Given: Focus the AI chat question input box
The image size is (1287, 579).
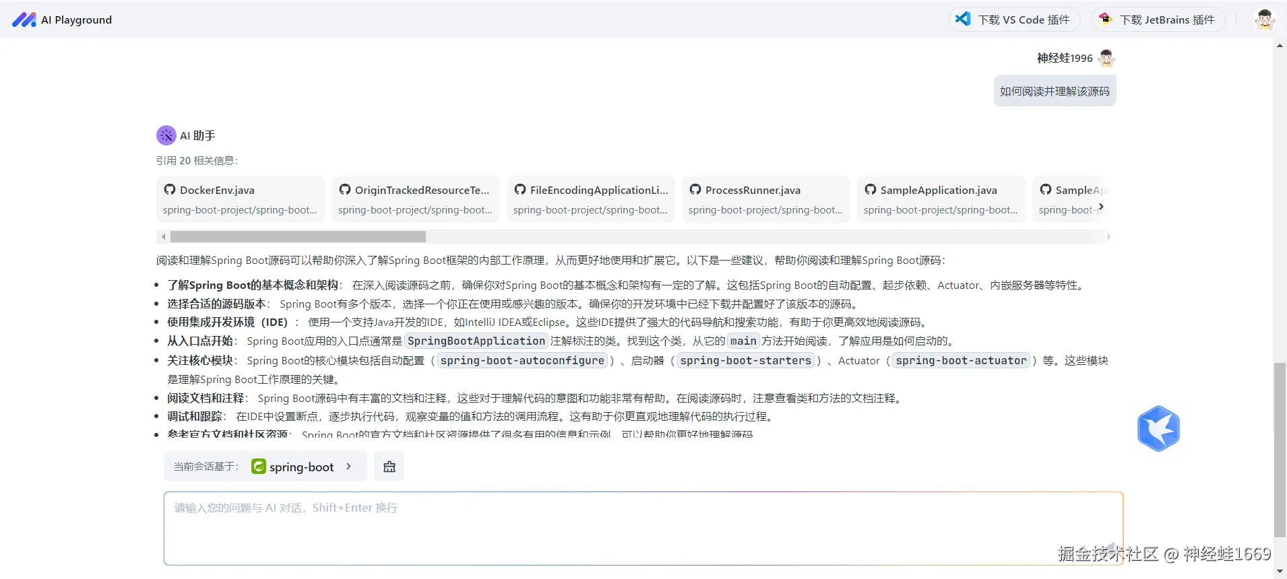Looking at the screenshot, I should [x=643, y=529].
